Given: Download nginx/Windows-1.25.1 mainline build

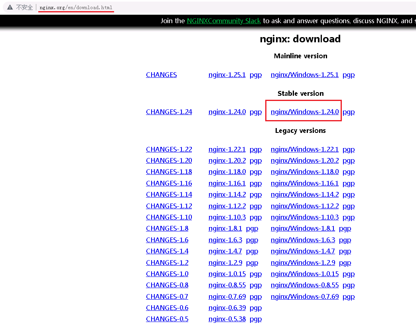Looking at the screenshot, I should click(x=304, y=75).
